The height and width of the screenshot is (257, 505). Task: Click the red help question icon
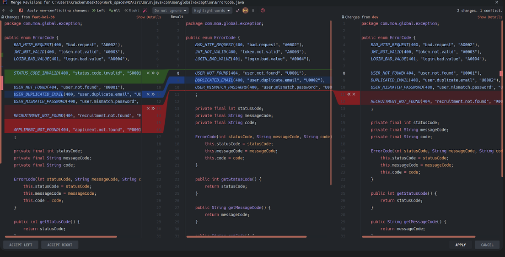(x=263, y=11)
